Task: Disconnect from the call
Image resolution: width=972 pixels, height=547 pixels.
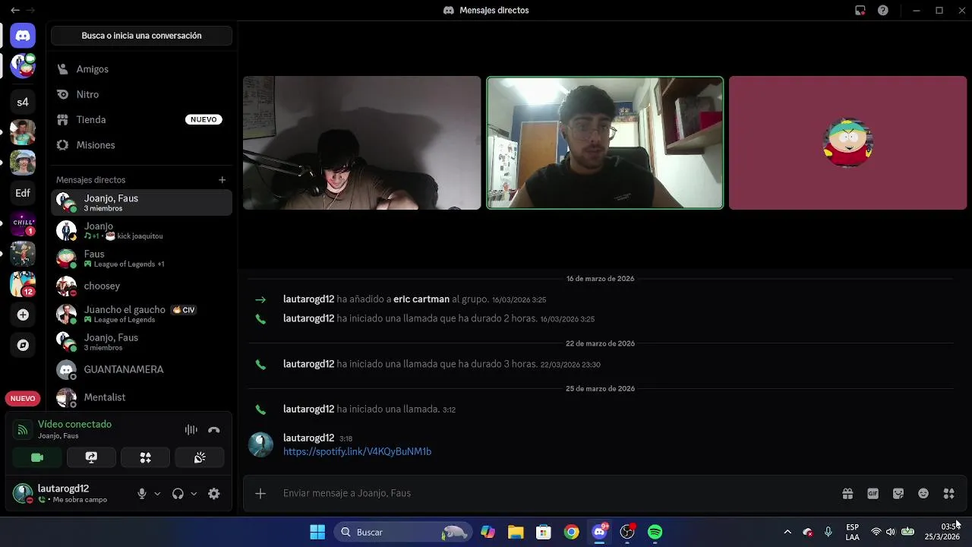Action: (214, 430)
